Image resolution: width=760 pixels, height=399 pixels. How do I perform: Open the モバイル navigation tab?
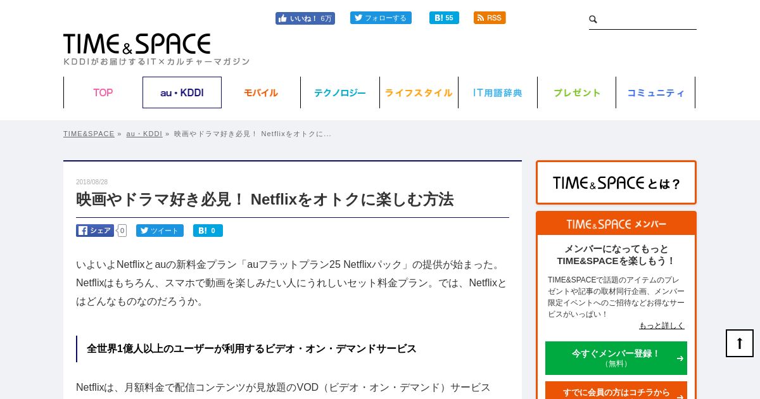[261, 92]
